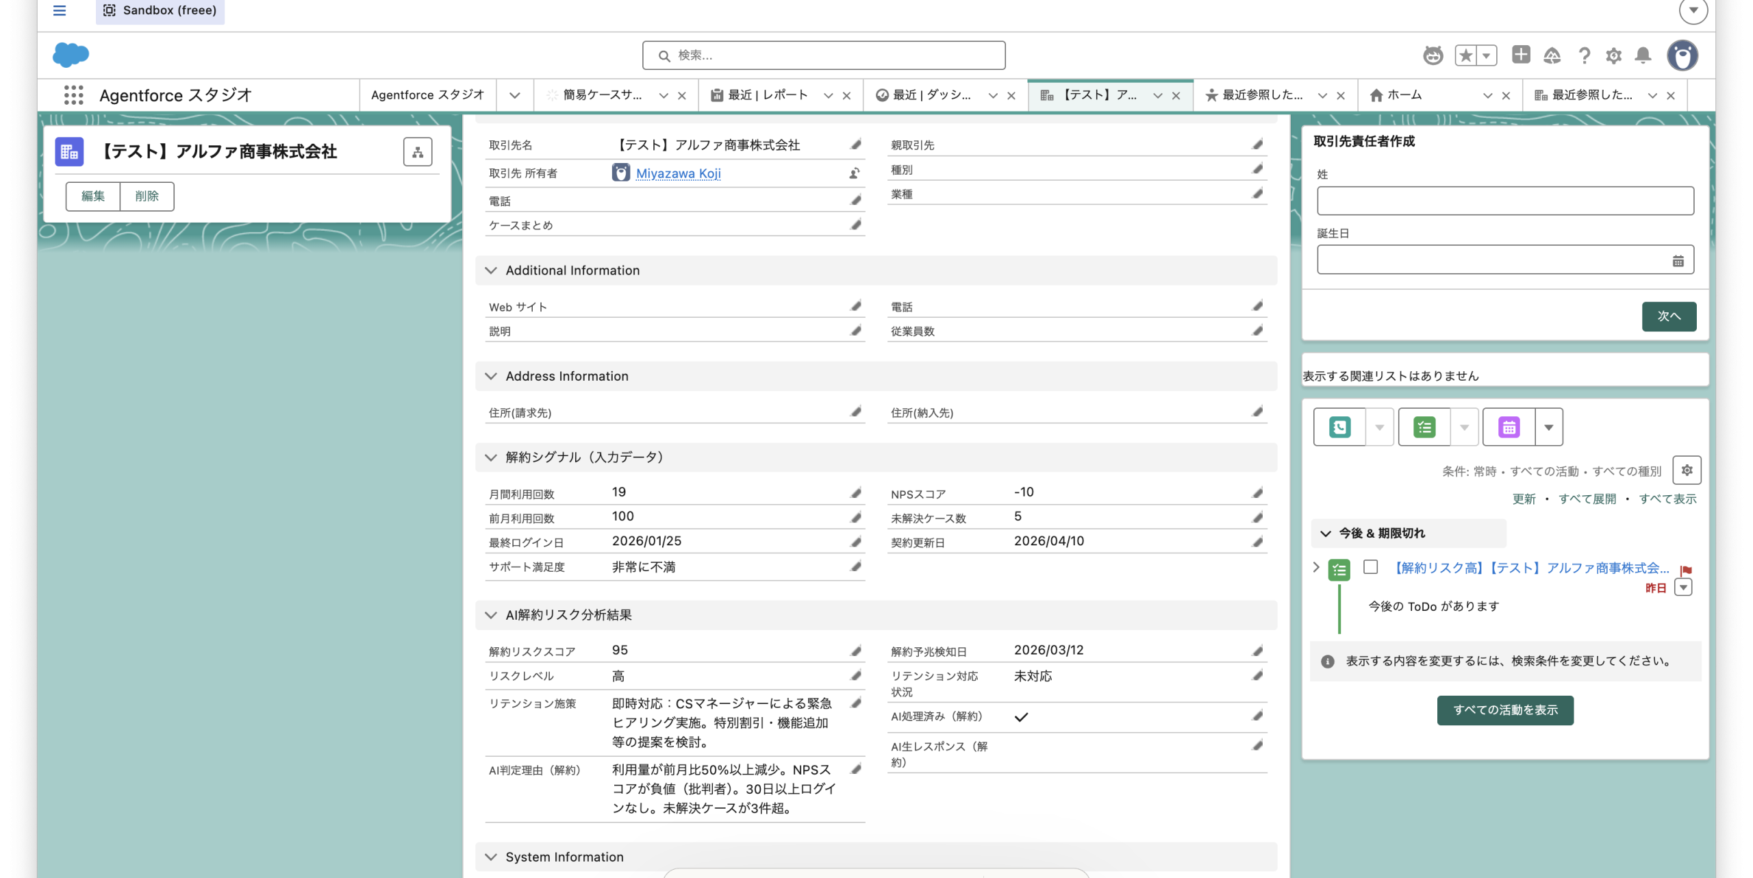Viewport: 1753px width, 878px height.
Task: Open the Einstein assistant in the header
Action: (x=1434, y=55)
